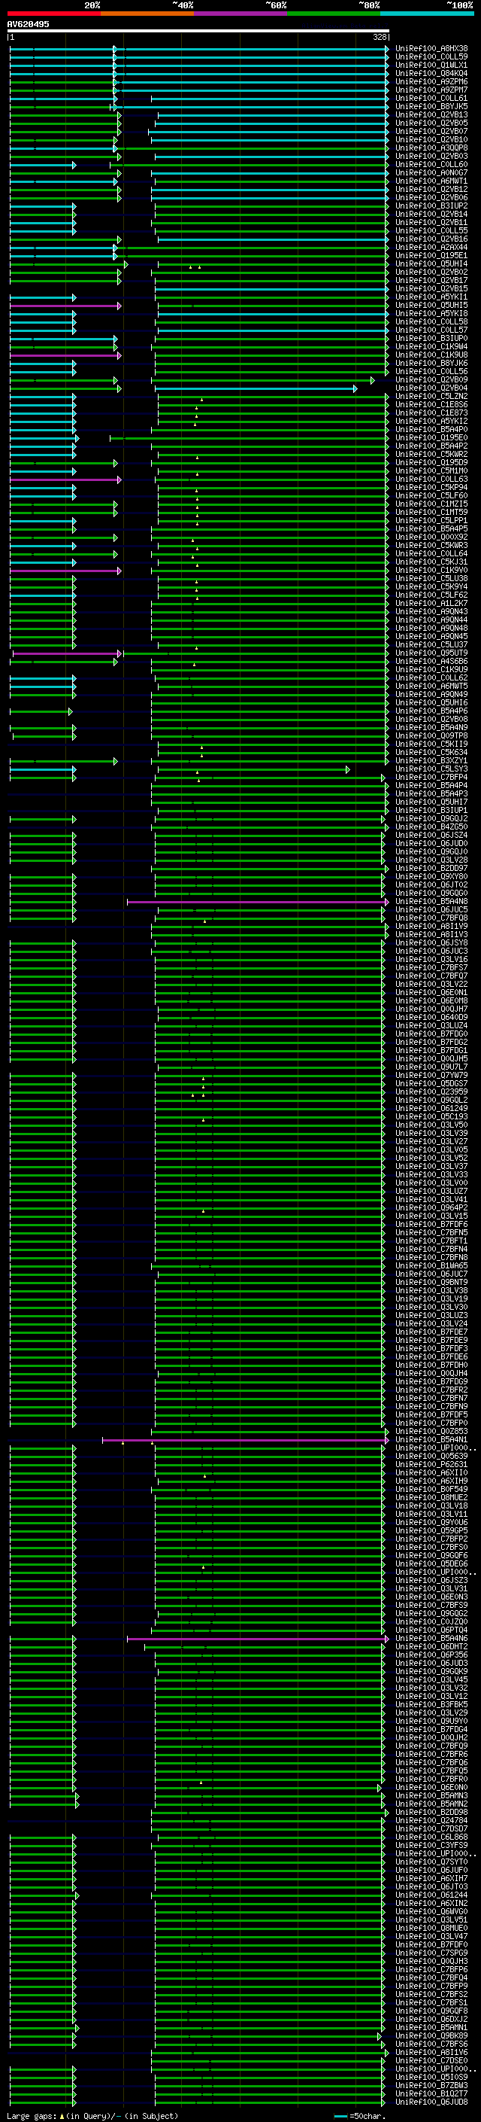This screenshot has height=2122, width=481.
Task: Select hit label UniRef100_B7ZBW3
Action: 431,2086
